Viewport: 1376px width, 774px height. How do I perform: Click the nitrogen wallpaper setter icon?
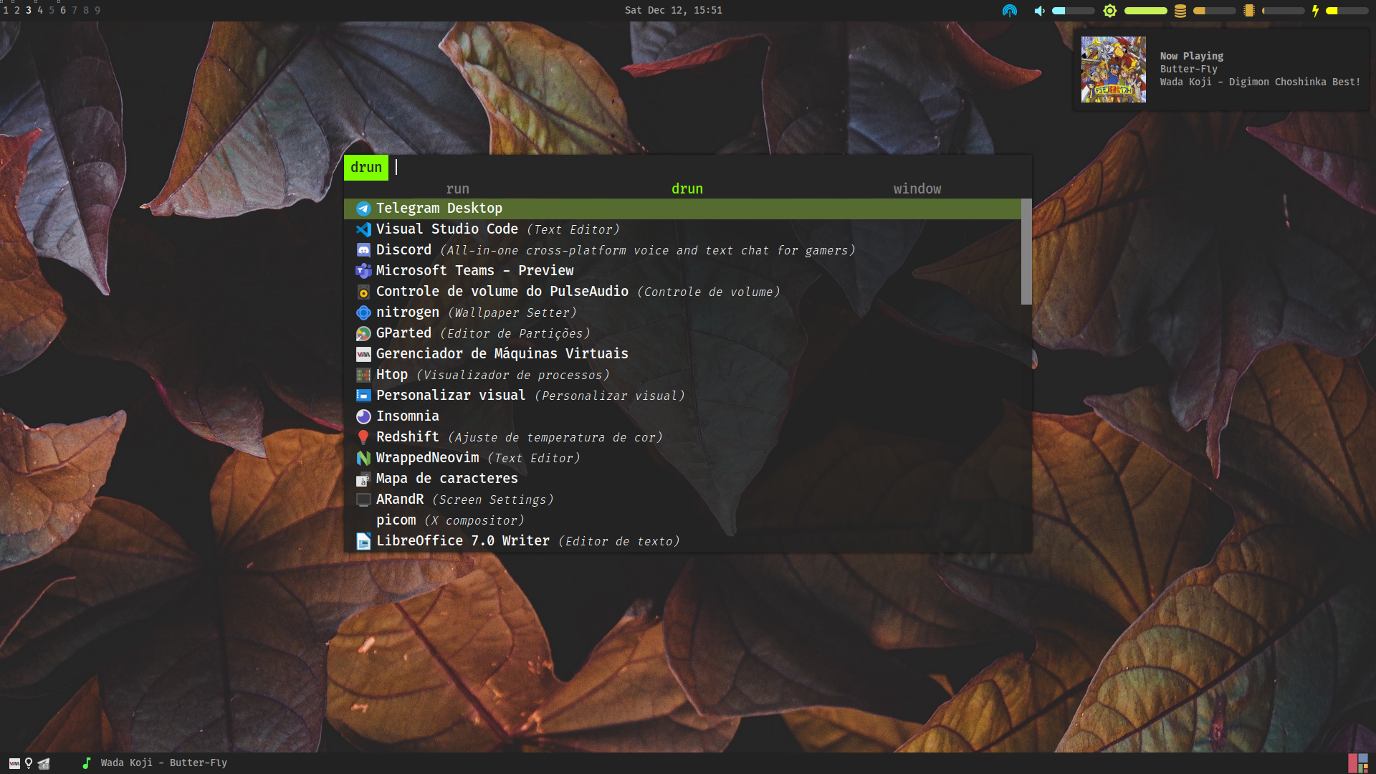pyautogui.click(x=363, y=312)
